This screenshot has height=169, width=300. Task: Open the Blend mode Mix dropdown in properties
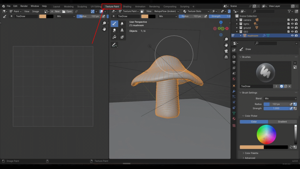(280, 99)
